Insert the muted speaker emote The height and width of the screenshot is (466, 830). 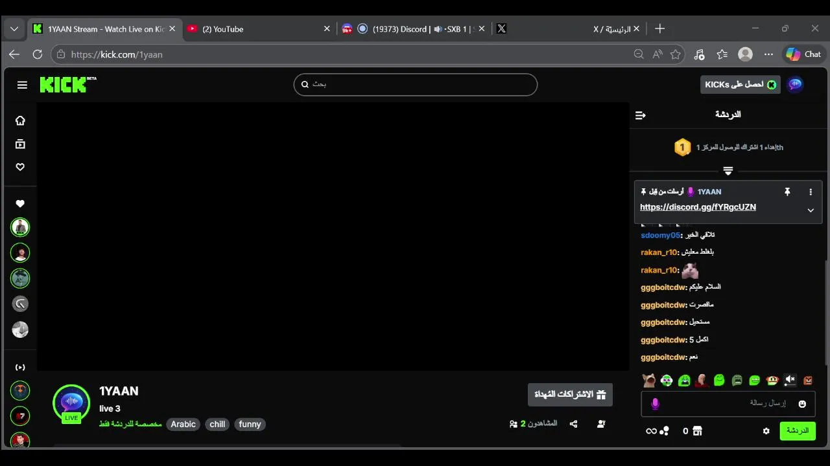tap(789, 380)
